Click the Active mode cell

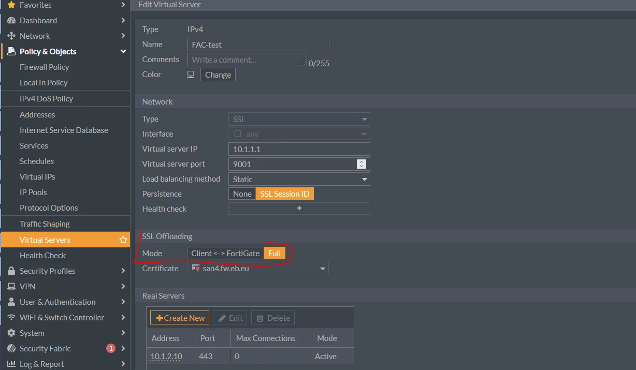click(x=332, y=357)
